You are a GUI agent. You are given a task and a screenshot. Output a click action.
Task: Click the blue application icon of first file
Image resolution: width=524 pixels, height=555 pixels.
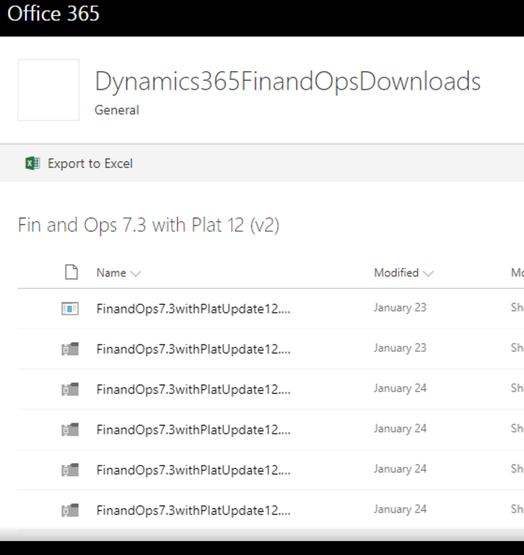click(x=70, y=308)
